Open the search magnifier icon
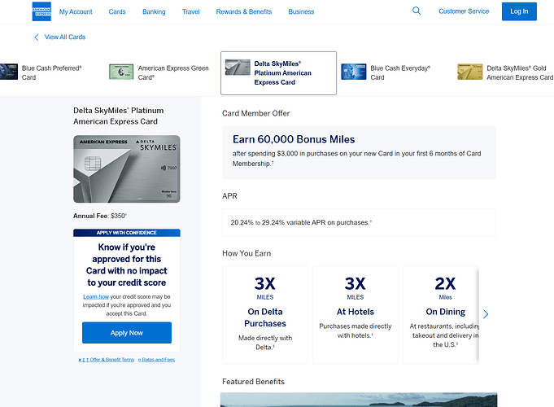The width and height of the screenshot is (554, 407). click(x=417, y=11)
